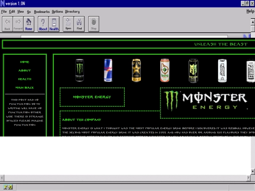Screen dimensions: 255x191
Task: Click the Monster Energy logo banner
Action: coord(207,103)
